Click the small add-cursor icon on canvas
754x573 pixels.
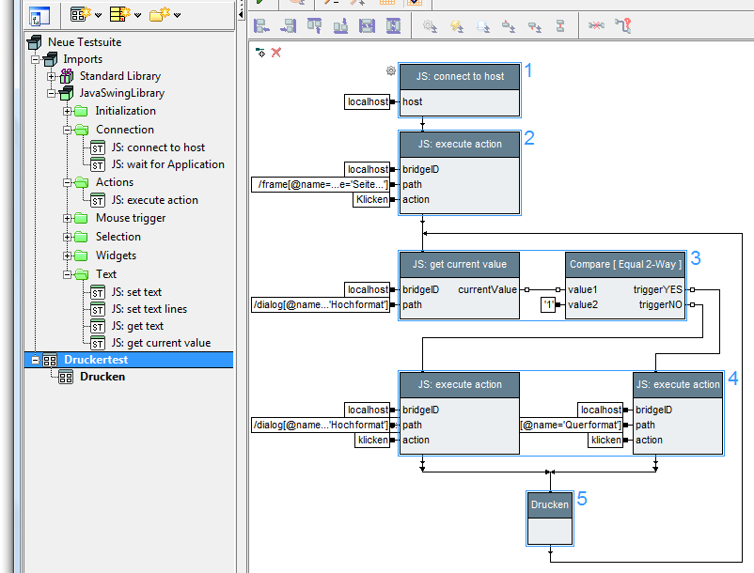(x=260, y=53)
